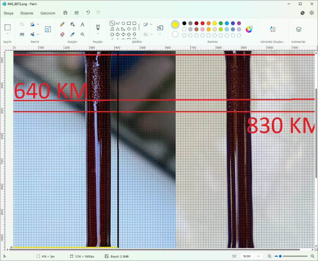Expand the selection options chevron
Image resolution: width=318 pixels, height=261 pixels.
8,34
